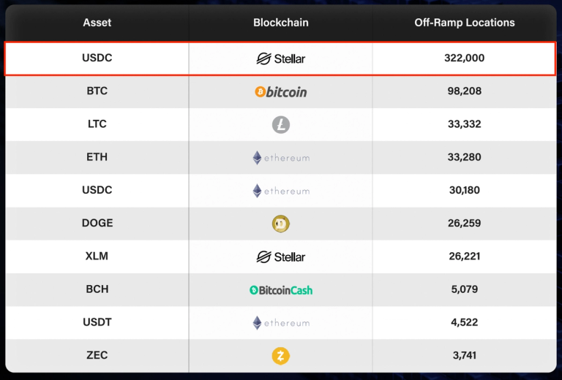Click the Dogecoin coin icon
Image resolution: width=562 pixels, height=380 pixels.
[x=281, y=224]
